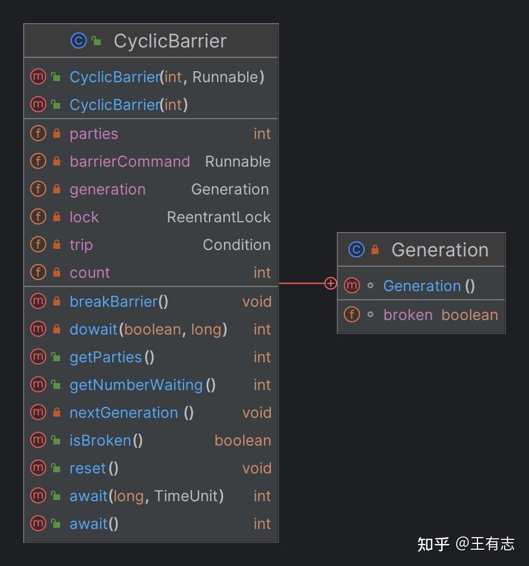
Task: Click the ReentrantLock type of lock field
Action: coord(218,217)
